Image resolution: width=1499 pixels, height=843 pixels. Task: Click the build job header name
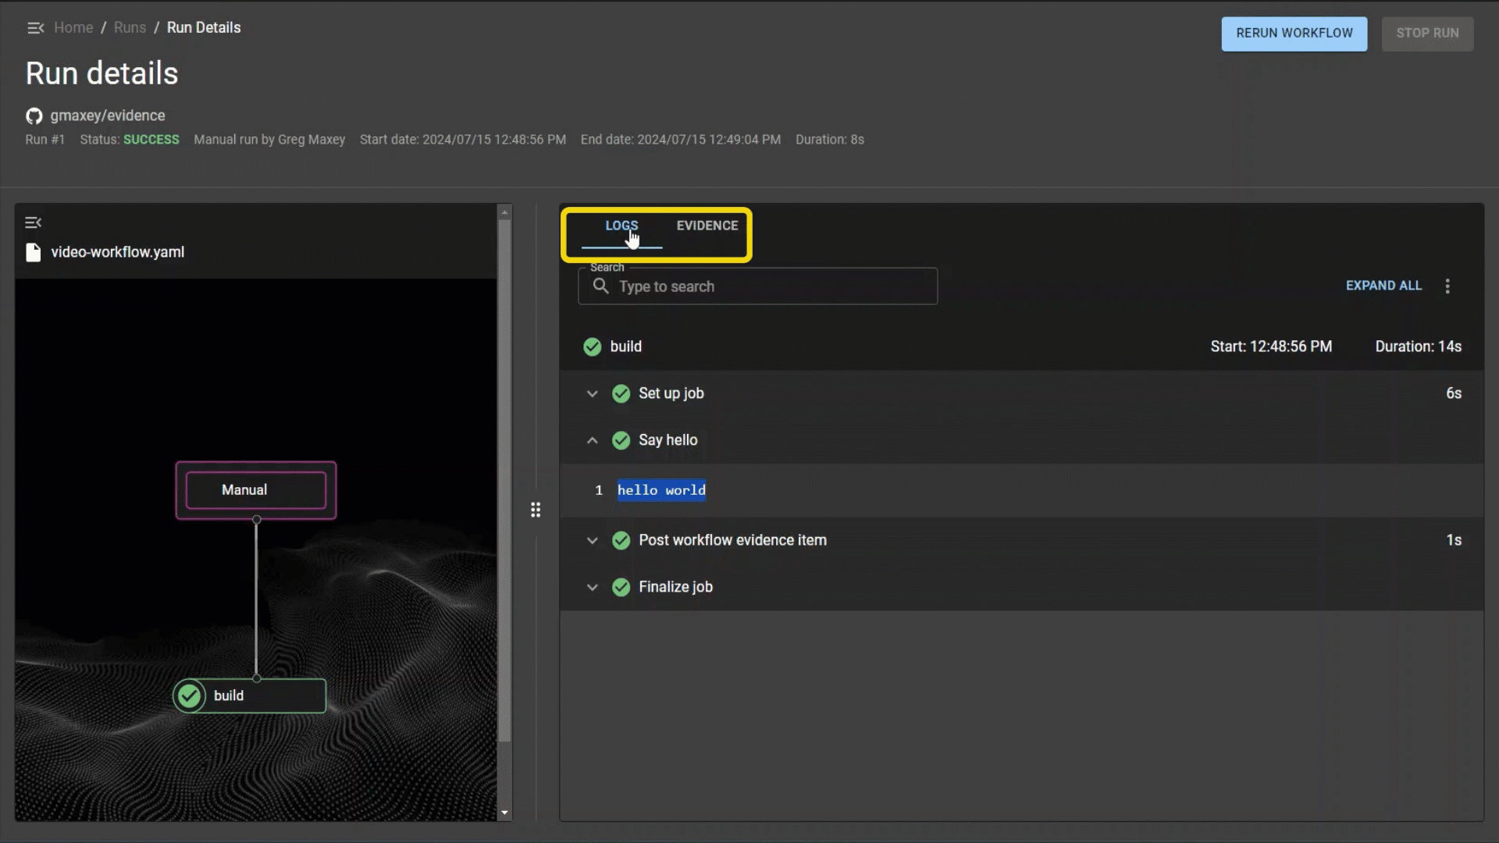tap(626, 347)
